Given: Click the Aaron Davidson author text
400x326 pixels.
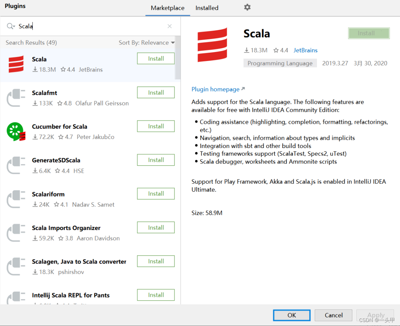Looking at the screenshot, I should tap(98, 238).
